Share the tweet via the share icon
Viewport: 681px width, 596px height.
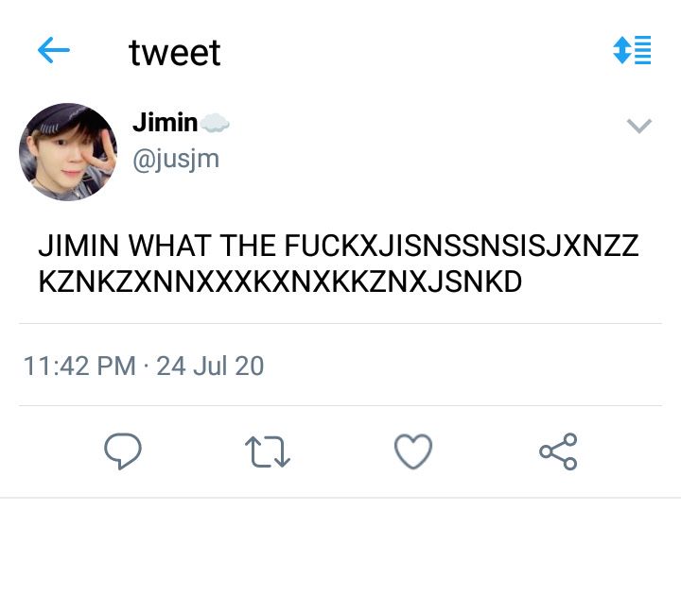(x=558, y=452)
